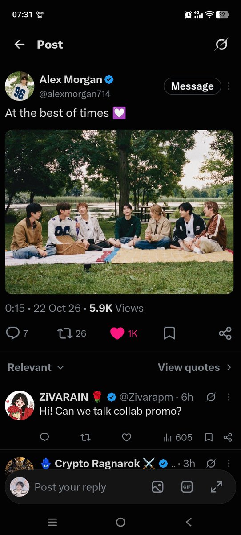This screenshot has height=535, width=241.
Task: Open the GIF picker in the reply bar
Action: click(187, 487)
